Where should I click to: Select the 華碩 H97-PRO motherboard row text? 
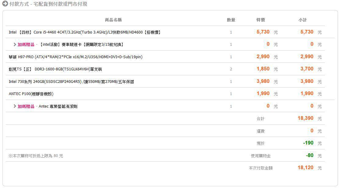pos(75,57)
